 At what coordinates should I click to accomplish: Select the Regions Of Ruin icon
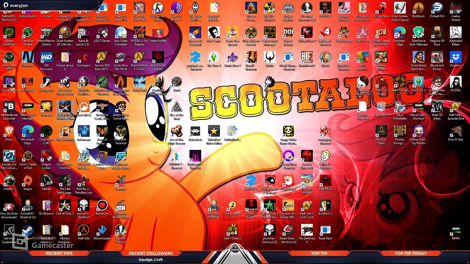[437, 36]
